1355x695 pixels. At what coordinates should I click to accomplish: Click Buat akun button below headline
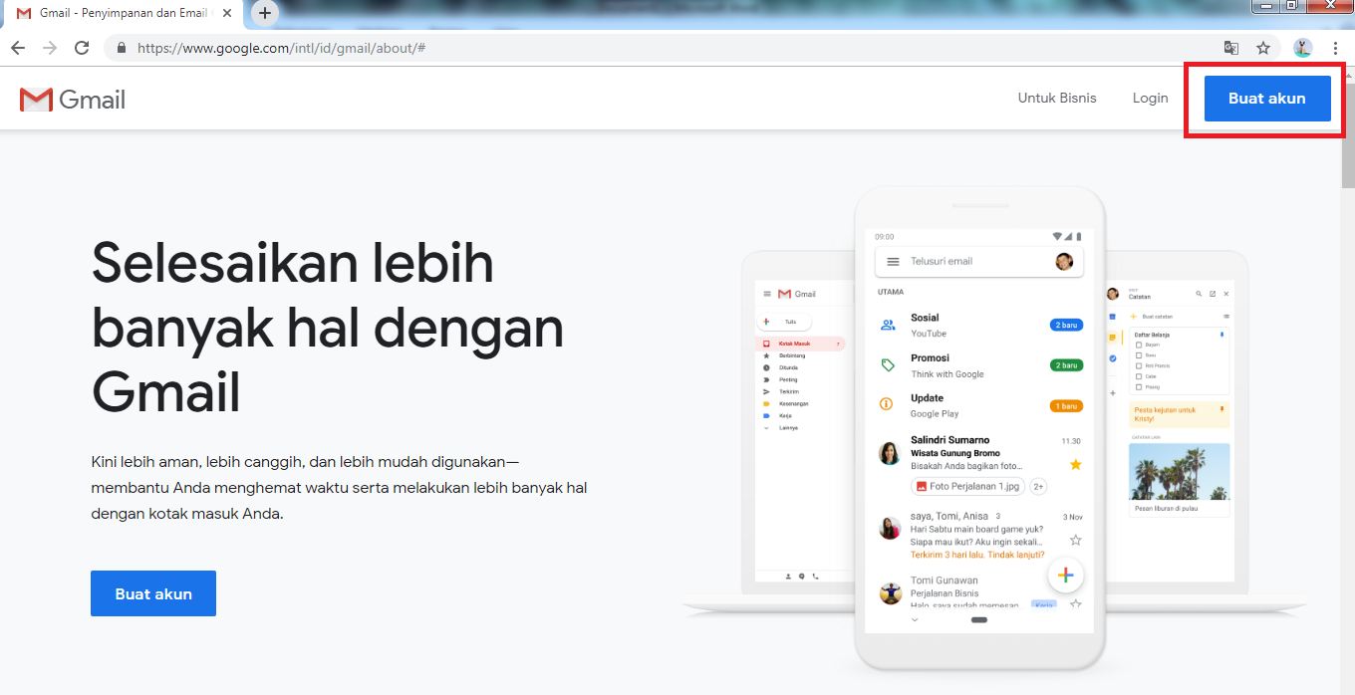[x=153, y=593]
